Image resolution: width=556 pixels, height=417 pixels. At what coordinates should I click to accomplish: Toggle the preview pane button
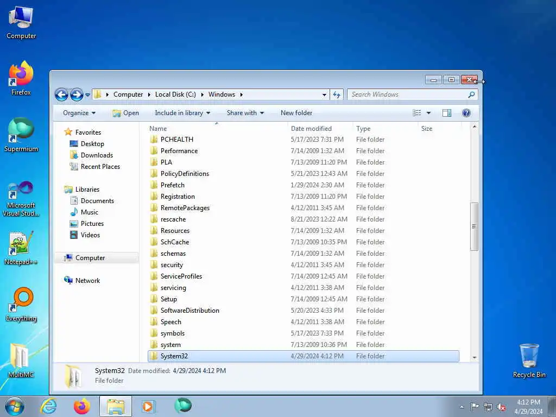coord(447,113)
